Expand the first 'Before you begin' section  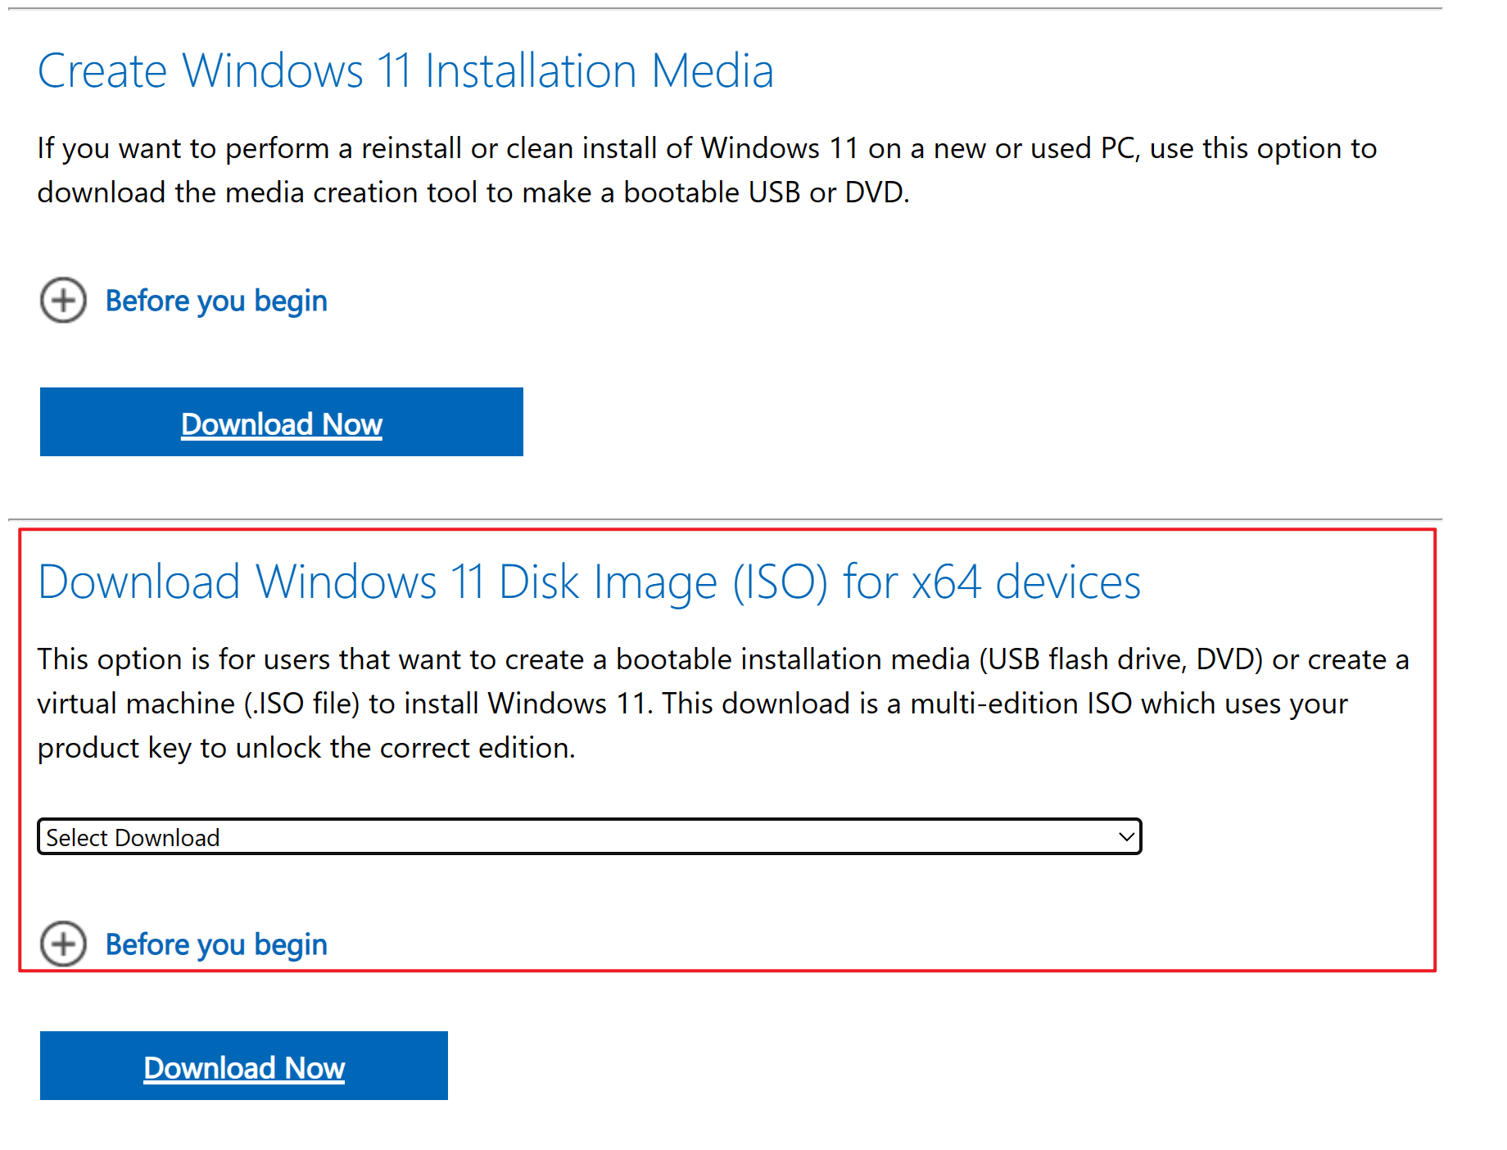click(215, 301)
